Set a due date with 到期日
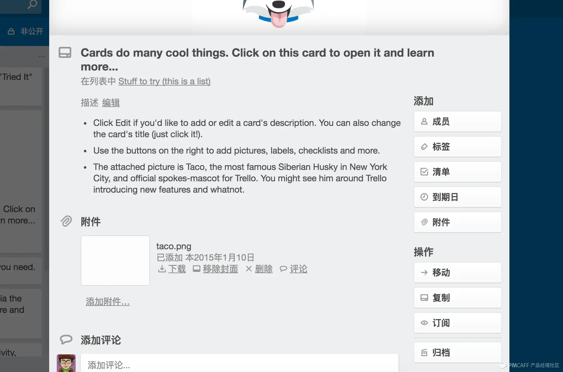 457,197
